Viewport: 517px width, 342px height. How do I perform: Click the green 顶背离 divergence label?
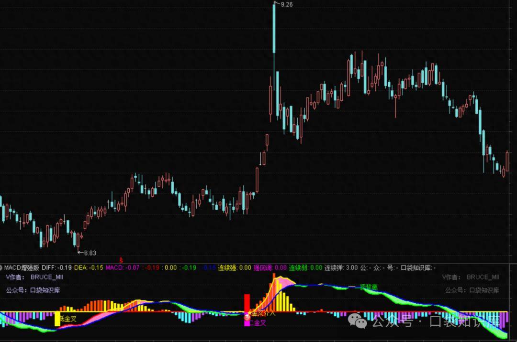pos(369,287)
